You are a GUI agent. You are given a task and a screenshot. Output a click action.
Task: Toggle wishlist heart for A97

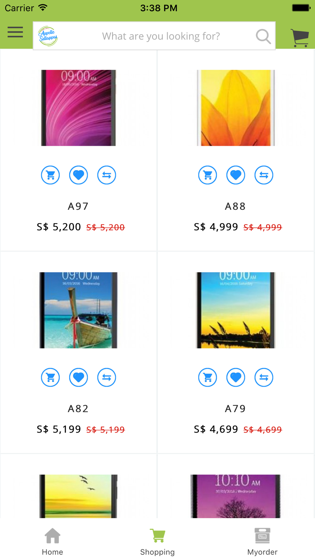78,175
